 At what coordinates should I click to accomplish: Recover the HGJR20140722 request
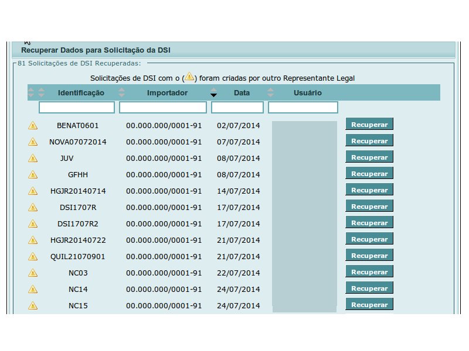click(x=369, y=239)
